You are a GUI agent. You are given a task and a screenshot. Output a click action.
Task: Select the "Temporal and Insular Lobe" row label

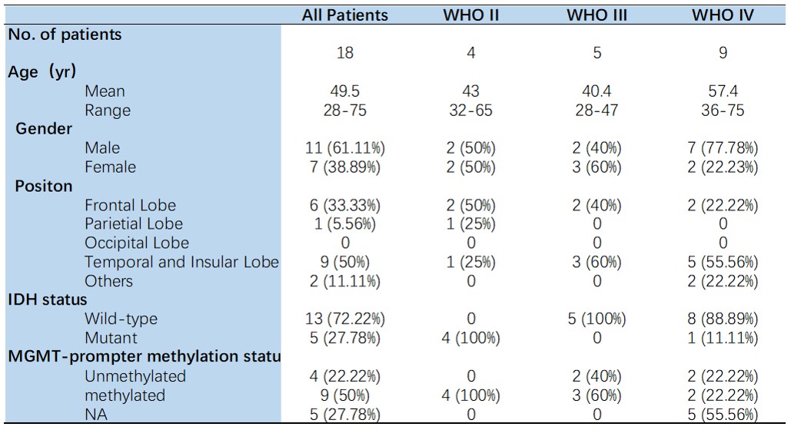pos(181,262)
